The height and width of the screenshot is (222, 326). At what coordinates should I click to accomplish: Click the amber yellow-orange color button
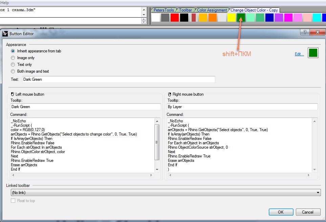(203, 18)
